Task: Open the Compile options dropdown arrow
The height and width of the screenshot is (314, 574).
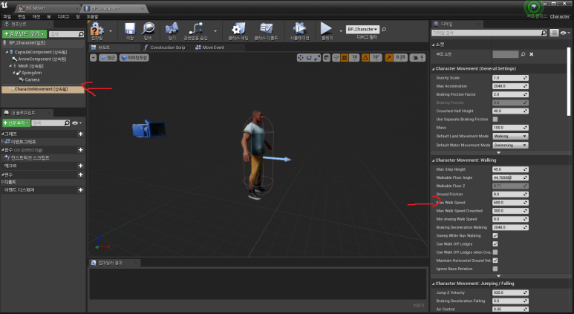Action: 111,31
